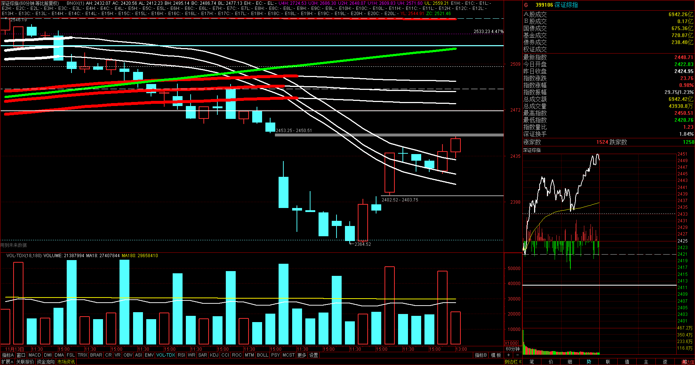Switch to the BOLL indicator
The image size is (695, 365).
tap(263, 355)
